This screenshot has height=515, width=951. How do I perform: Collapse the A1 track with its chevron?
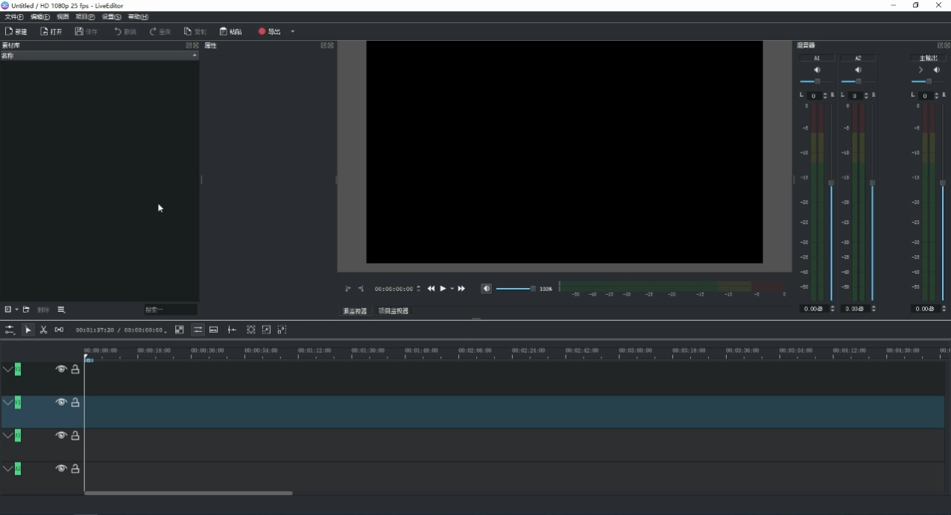click(7, 435)
